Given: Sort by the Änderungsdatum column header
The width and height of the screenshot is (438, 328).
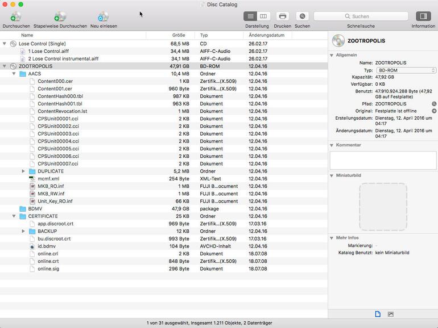Looking at the screenshot, I should coord(266,35).
